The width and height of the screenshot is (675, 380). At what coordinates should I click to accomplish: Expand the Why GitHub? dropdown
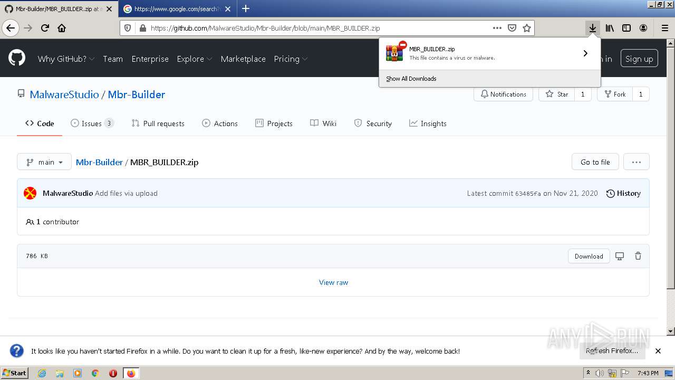tap(66, 59)
